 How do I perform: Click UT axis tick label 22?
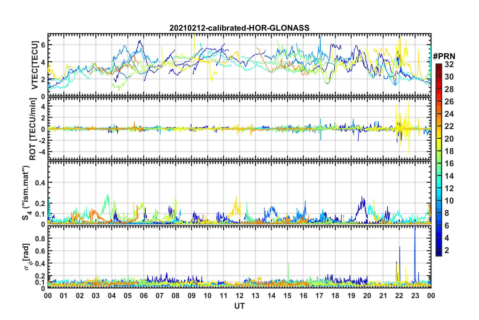(399, 296)
